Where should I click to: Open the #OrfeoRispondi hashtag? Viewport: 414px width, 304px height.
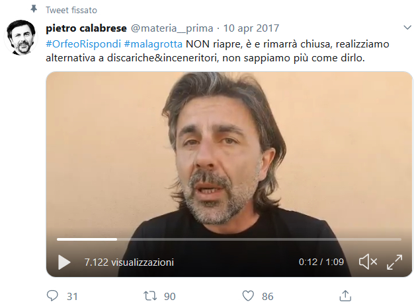click(83, 44)
